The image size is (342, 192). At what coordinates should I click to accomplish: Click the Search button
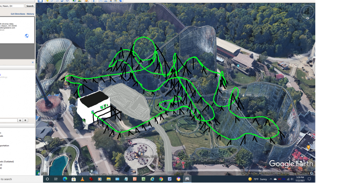(30, 6)
